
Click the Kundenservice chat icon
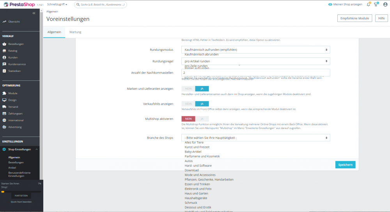[x=4, y=64]
